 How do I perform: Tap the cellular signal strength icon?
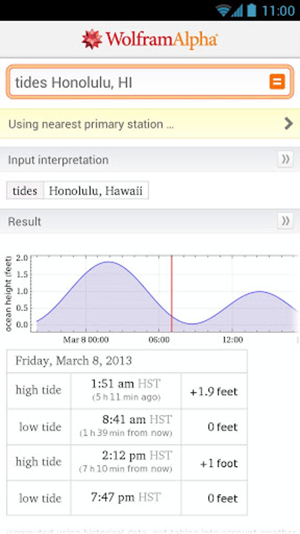coord(237,11)
